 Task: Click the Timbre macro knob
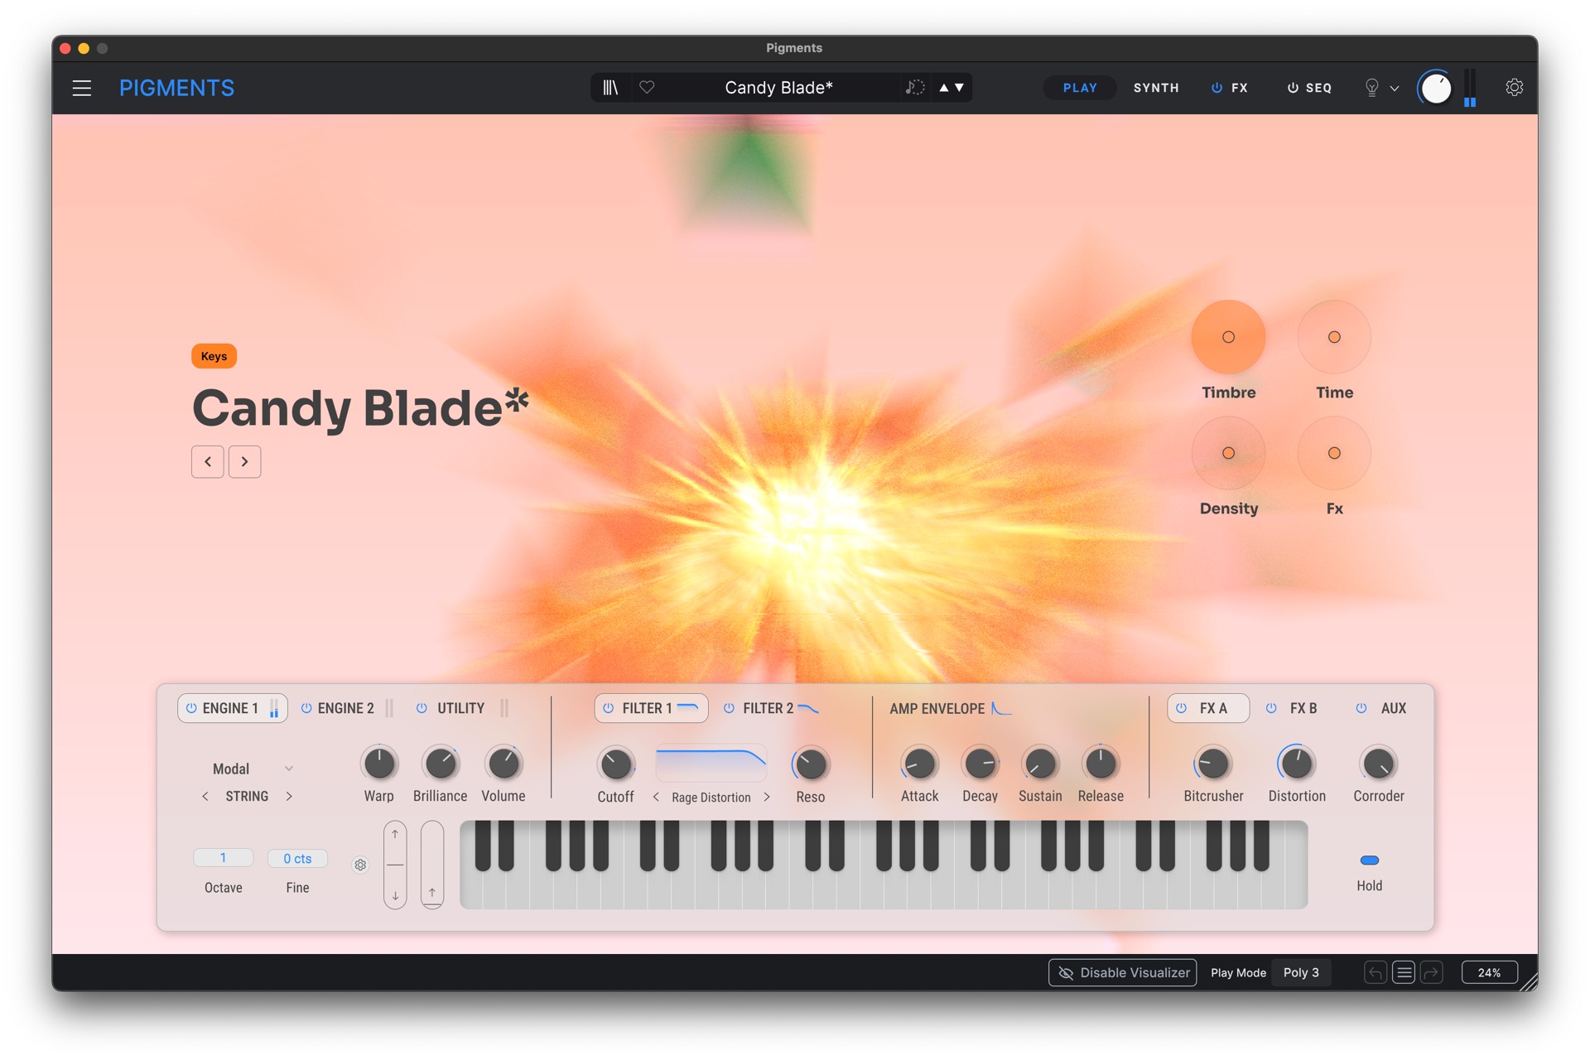(1228, 337)
